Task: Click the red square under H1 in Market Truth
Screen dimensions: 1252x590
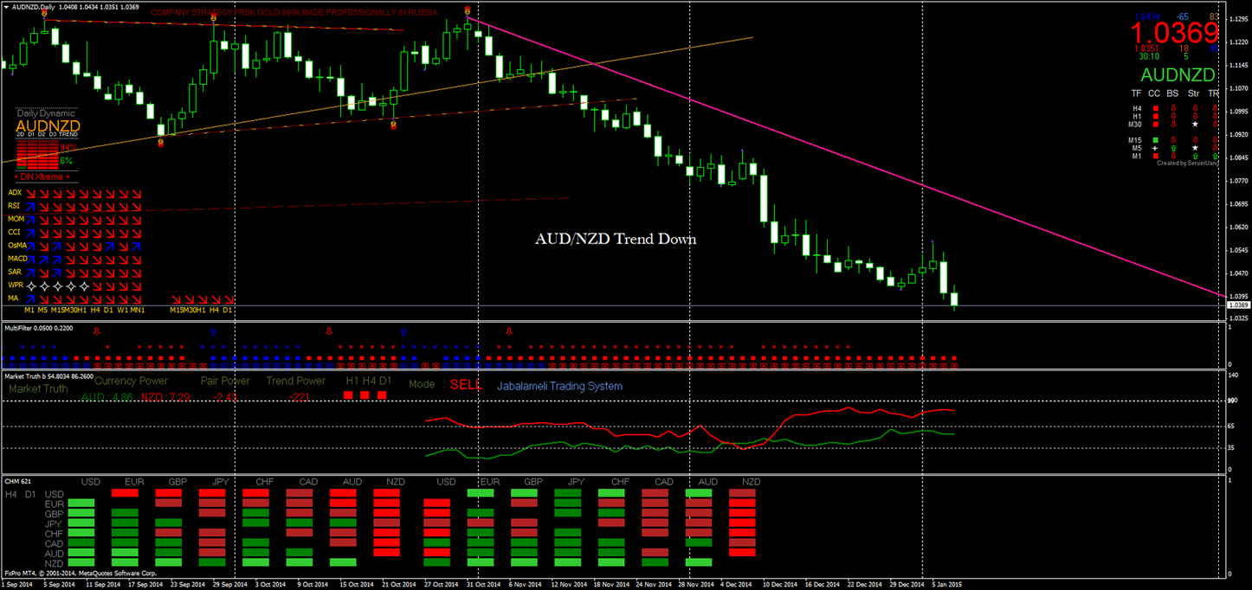Action: point(350,395)
